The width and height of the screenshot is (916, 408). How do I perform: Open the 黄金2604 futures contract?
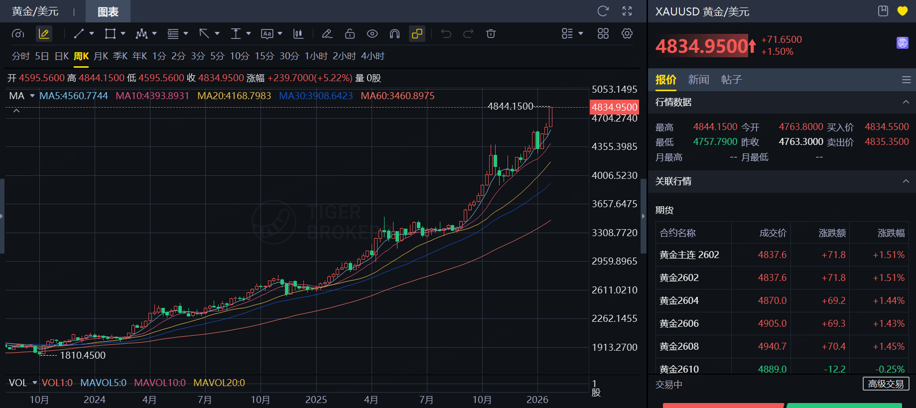pyautogui.click(x=679, y=300)
